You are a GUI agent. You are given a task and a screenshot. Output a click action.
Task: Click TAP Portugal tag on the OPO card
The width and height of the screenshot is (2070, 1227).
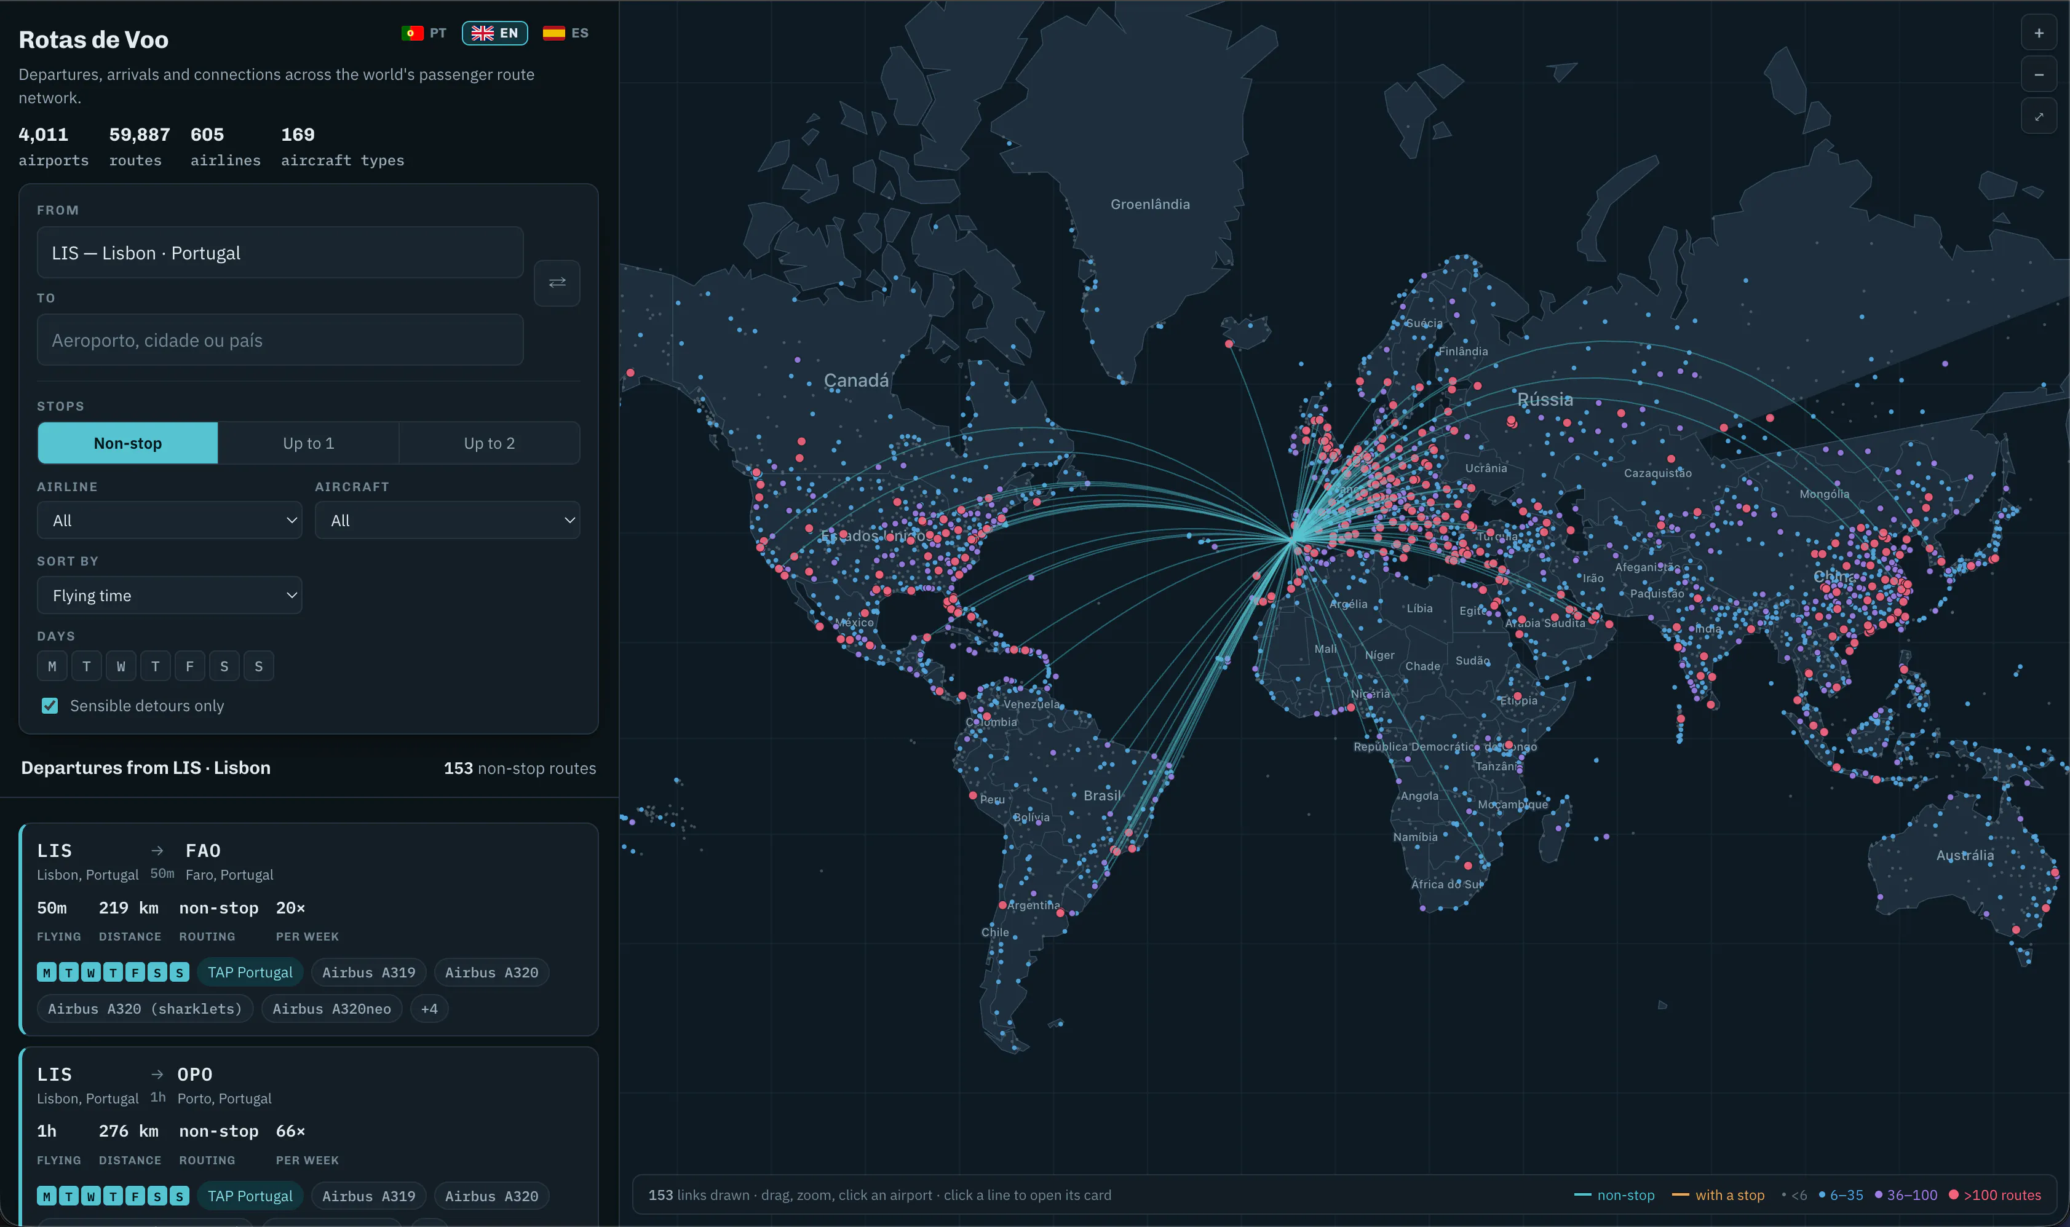250,1196
